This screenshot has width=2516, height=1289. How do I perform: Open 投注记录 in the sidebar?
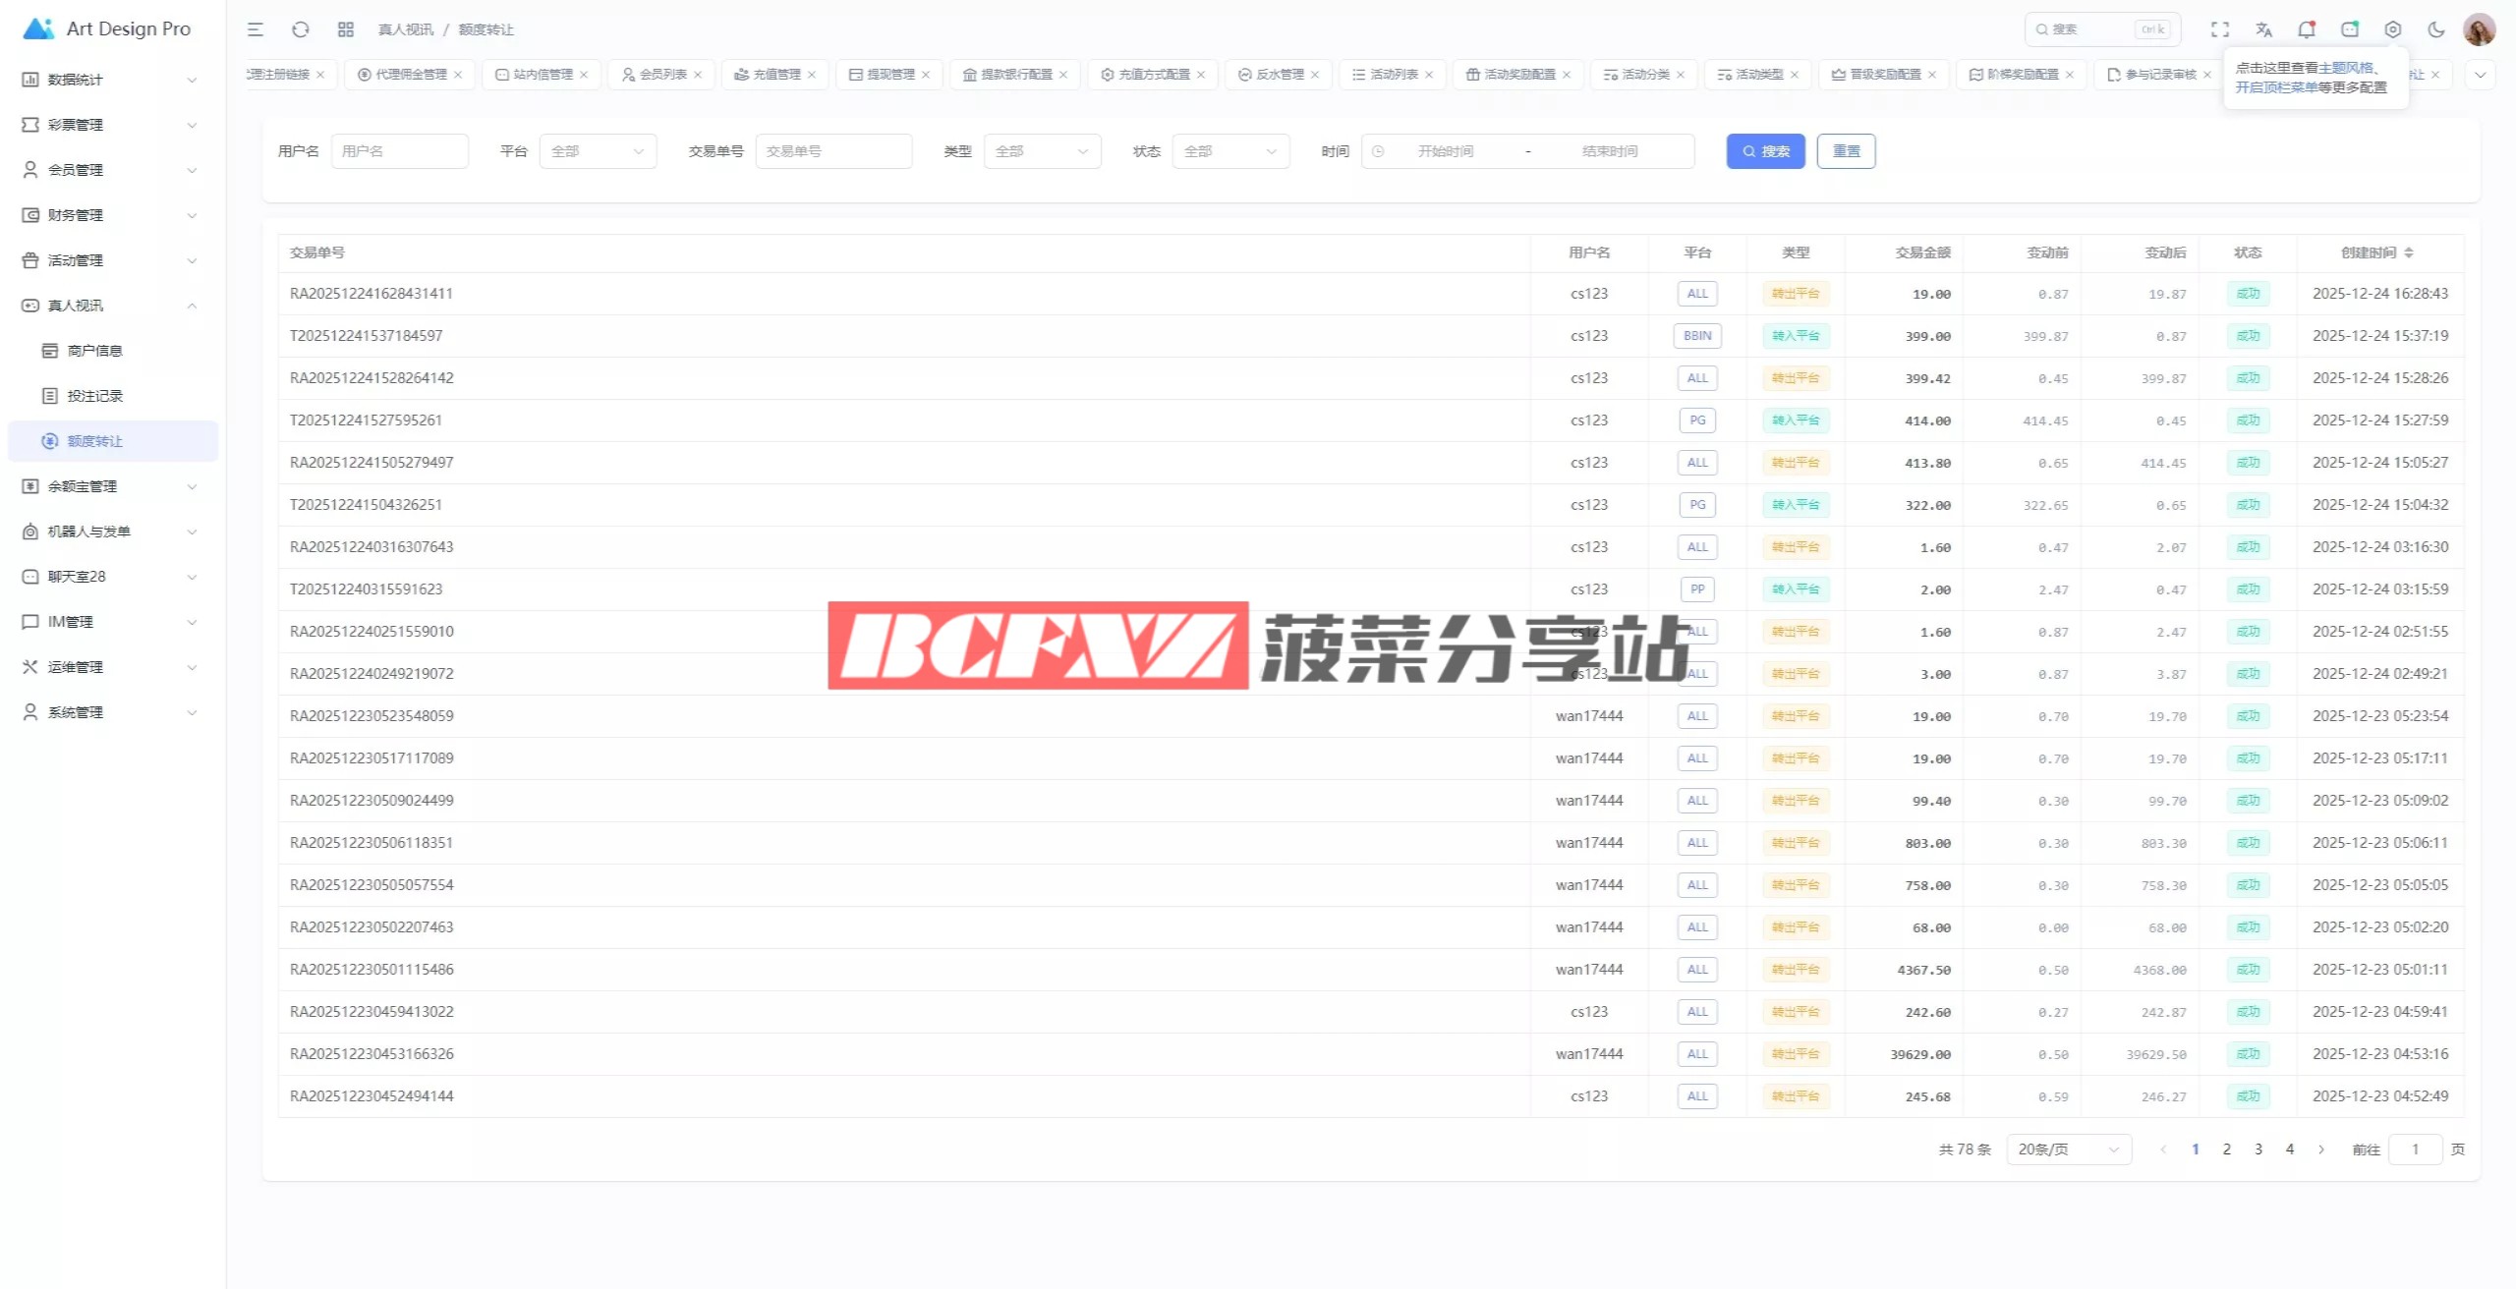tap(95, 396)
